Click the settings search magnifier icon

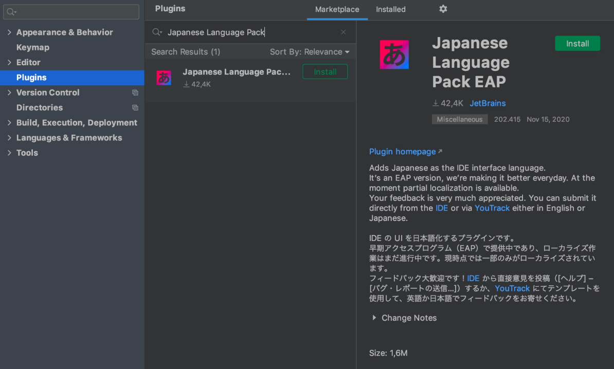point(11,12)
